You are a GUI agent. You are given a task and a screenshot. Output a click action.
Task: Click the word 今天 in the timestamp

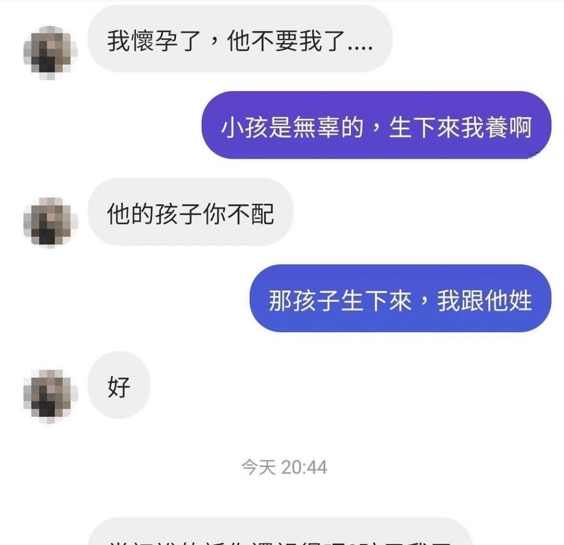click(x=258, y=467)
